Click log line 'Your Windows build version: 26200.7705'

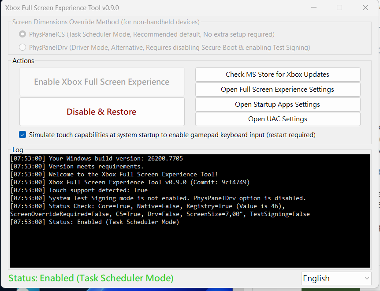click(x=97, y=158)
